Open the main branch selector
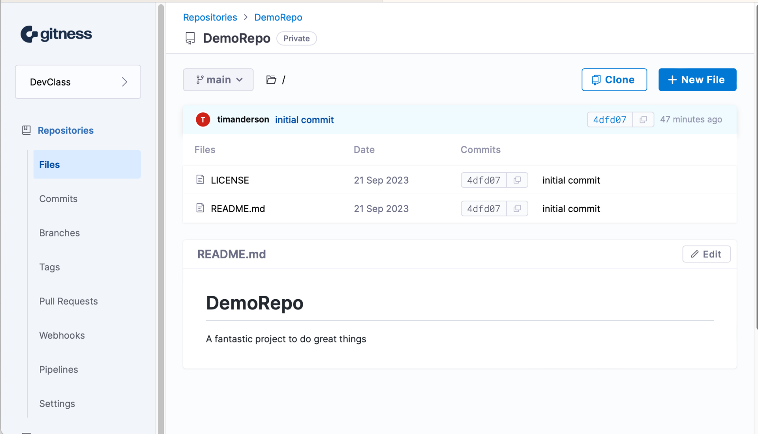Screen dimensions: 758x434 [x=218, y=79]
